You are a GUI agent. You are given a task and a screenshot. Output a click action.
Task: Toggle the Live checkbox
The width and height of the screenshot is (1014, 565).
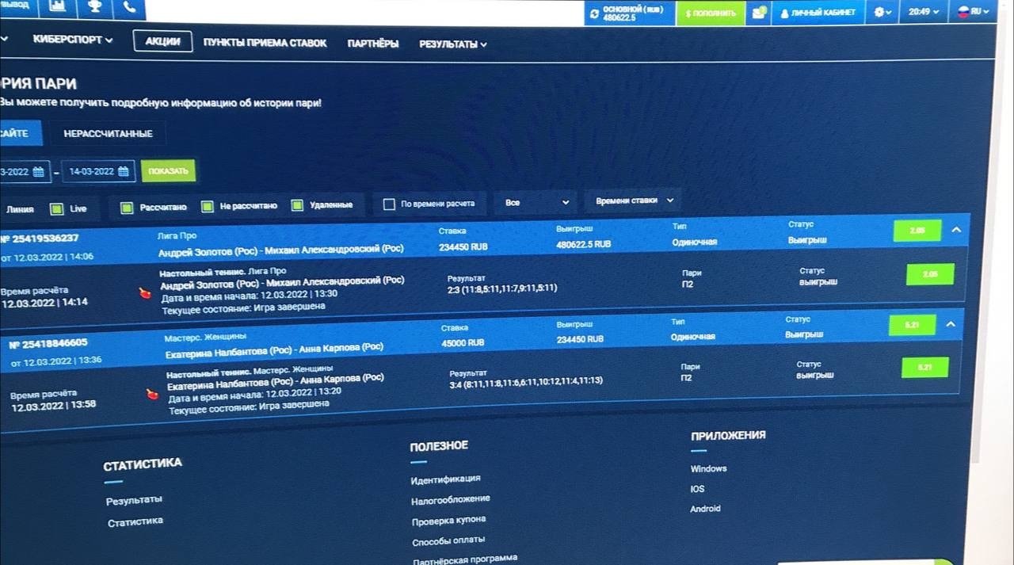[57, 209]
